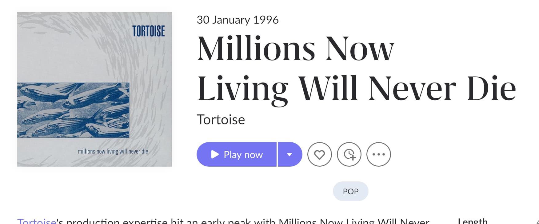Image resolution: width=539 pixels, height=224 pixels.
Task: Open the Tortoise link in the description
Action: (37, 221)
